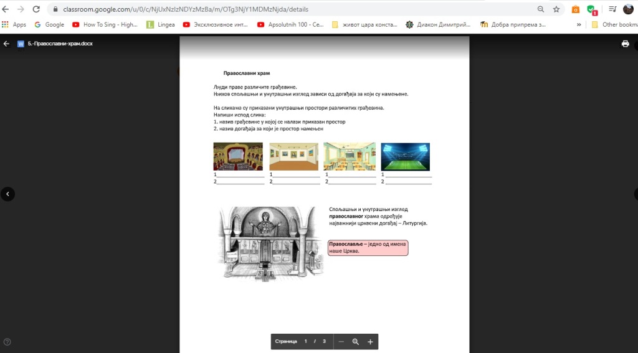The width and height of the screenshot is (638, 353).
Task: Click the current page number field
Action: pos(305,342)
